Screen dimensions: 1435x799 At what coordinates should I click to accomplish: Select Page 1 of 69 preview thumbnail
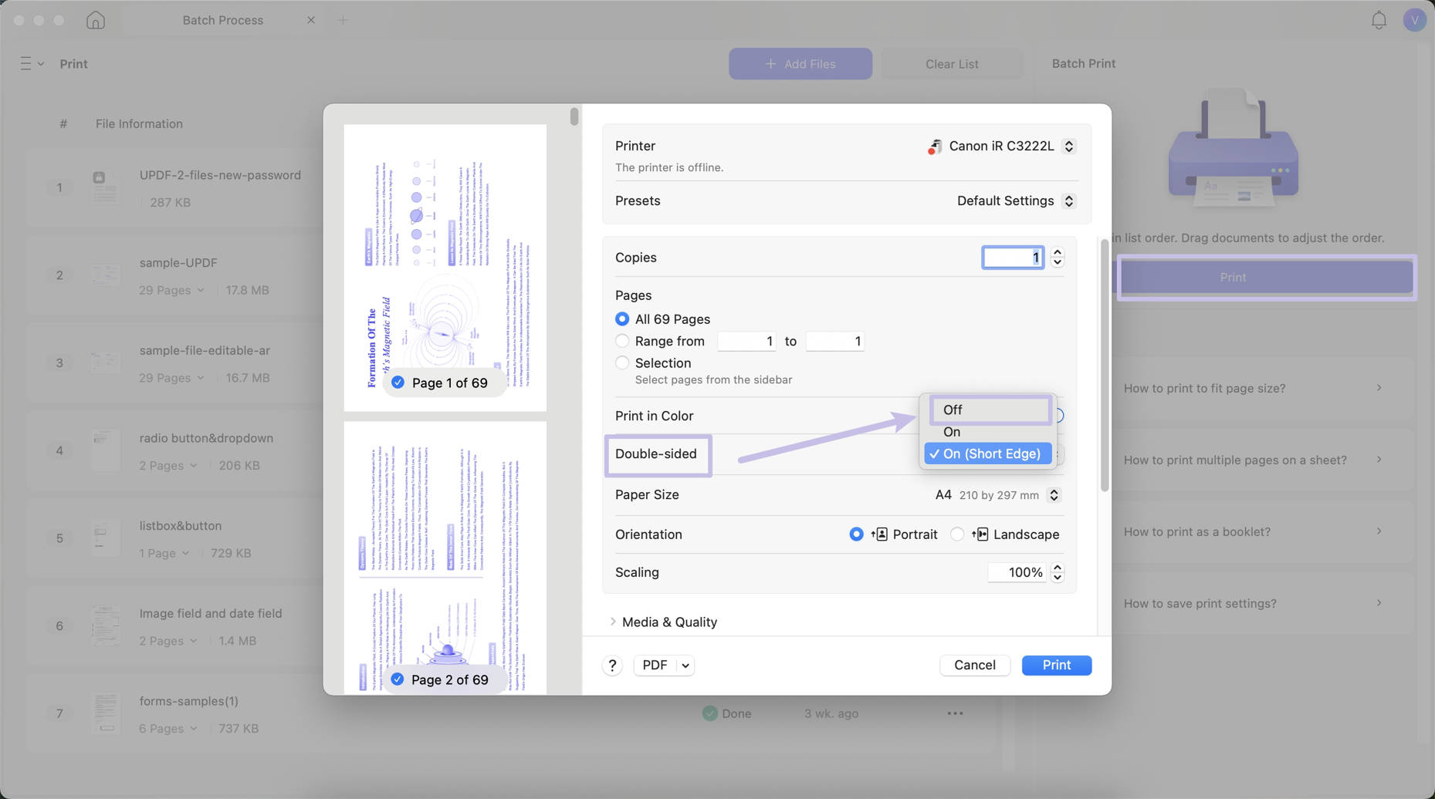445,268
